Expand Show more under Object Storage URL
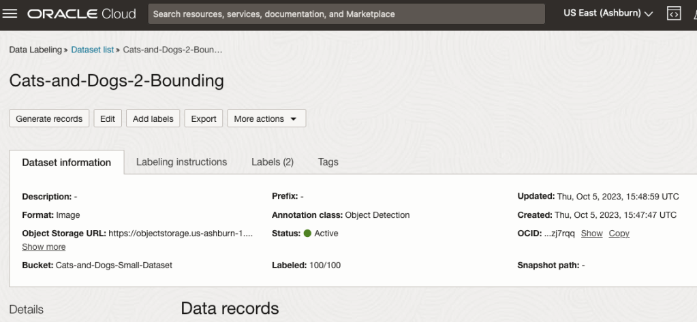 coord(44,246)
